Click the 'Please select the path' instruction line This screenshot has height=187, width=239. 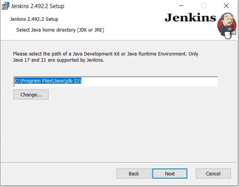click(x=105, y=54)
